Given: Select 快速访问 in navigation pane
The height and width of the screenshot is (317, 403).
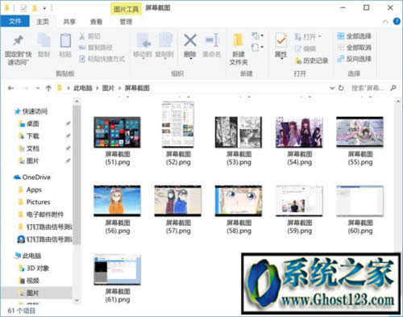Looking at the screenshot, I should point(31,111).
